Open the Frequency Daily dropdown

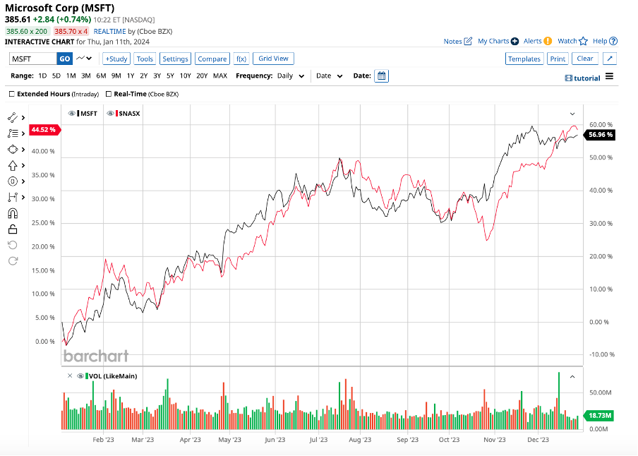pos(291,76)
